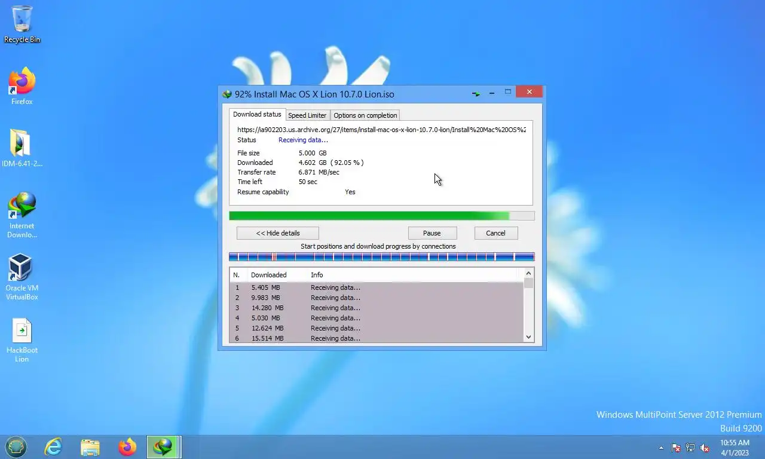Viewport: 765px width, 459px height.
Task: Minimize the IDM download window
Action: [x=492, y=93]
